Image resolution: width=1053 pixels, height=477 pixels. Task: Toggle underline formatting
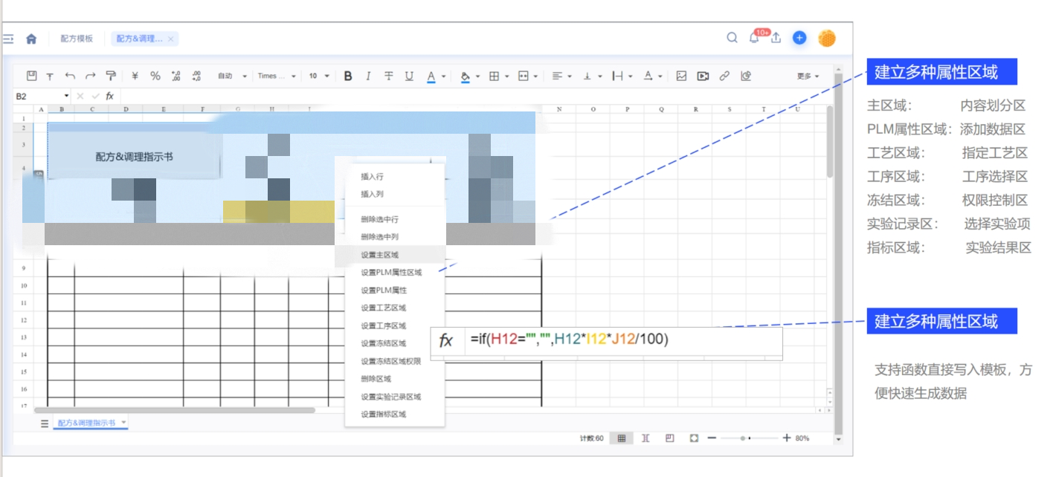pyautogui.click(x=409, y=76)
